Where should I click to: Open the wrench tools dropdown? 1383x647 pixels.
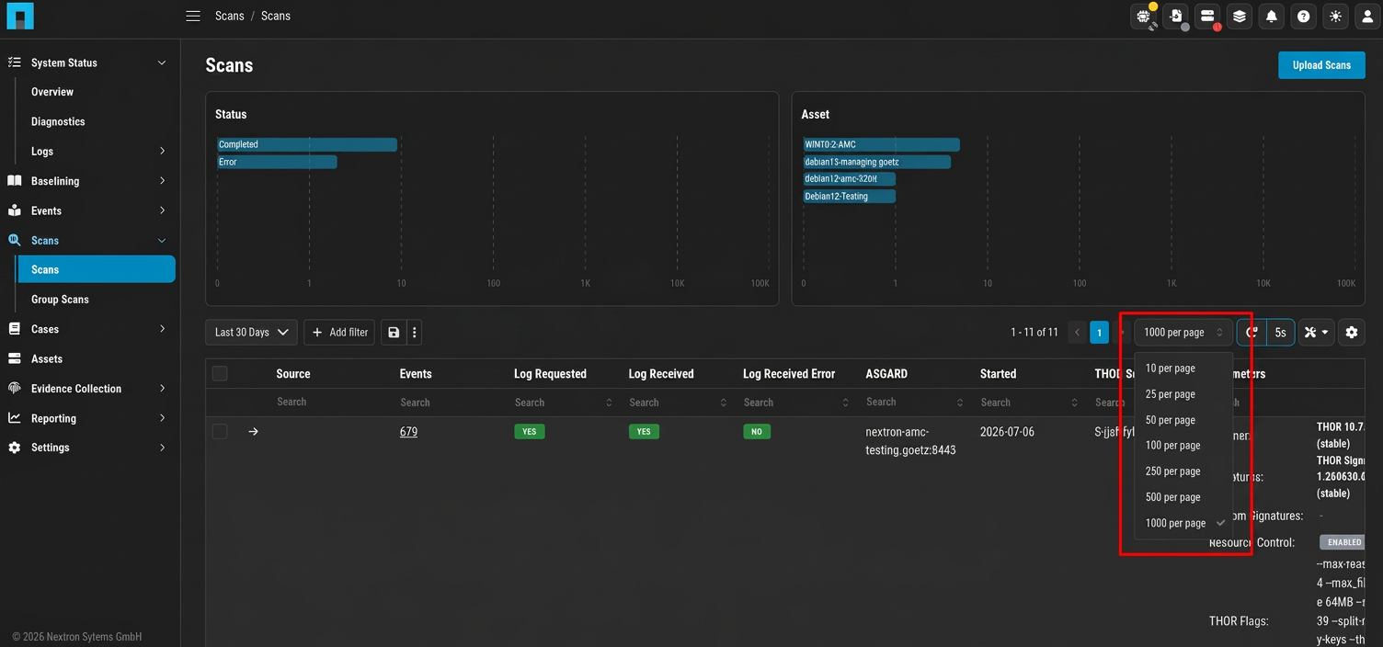pyautogui.click(x=1317, y=332)
